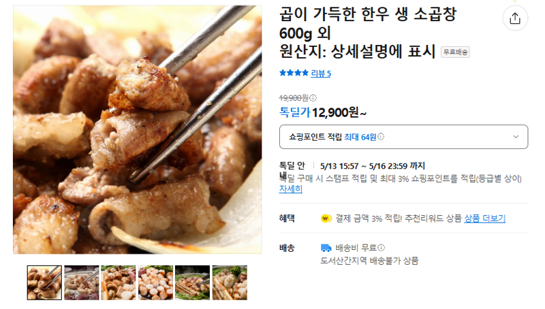Select the fourth product thumbnail

pos(156,282)
